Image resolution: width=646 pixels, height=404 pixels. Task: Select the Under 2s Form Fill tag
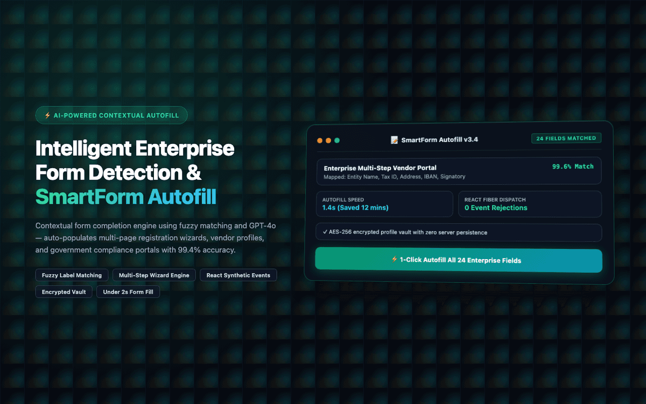pos(128,292)
